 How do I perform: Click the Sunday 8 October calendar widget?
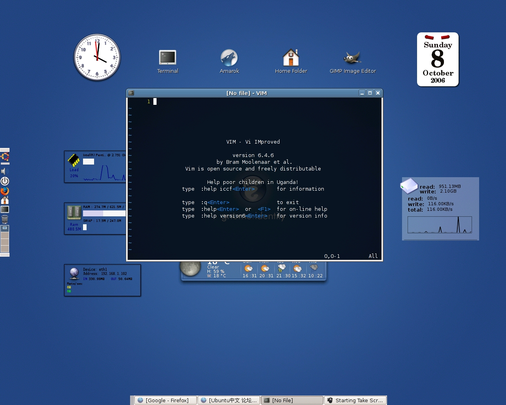coord(438,59)
